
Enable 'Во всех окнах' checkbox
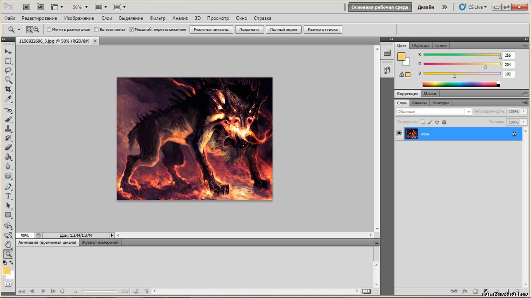(x=96, y=29)
